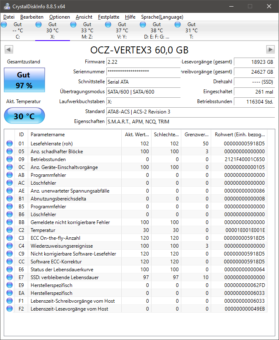
Task: Click the ID column header
Action: coord(21,135)
